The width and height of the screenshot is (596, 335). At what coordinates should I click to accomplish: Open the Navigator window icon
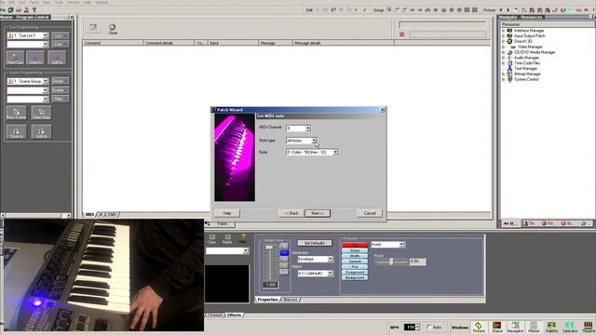click(515, 327)
